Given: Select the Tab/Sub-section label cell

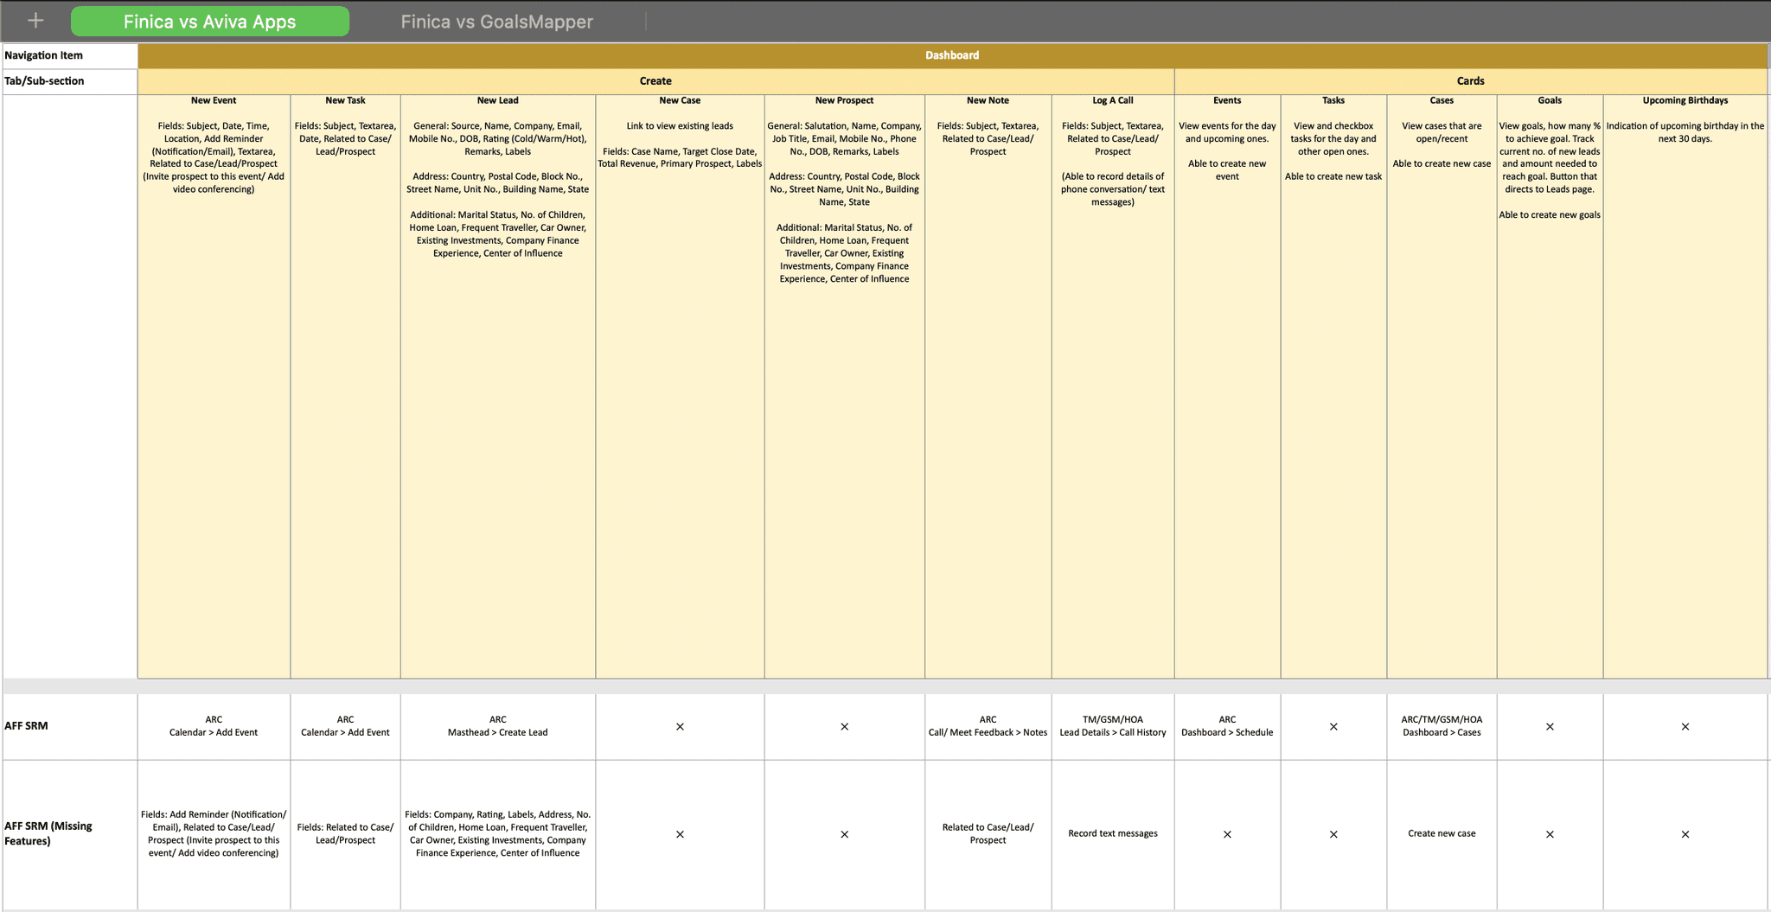Looking at the screenshot, I should click(x=70, y=81).
